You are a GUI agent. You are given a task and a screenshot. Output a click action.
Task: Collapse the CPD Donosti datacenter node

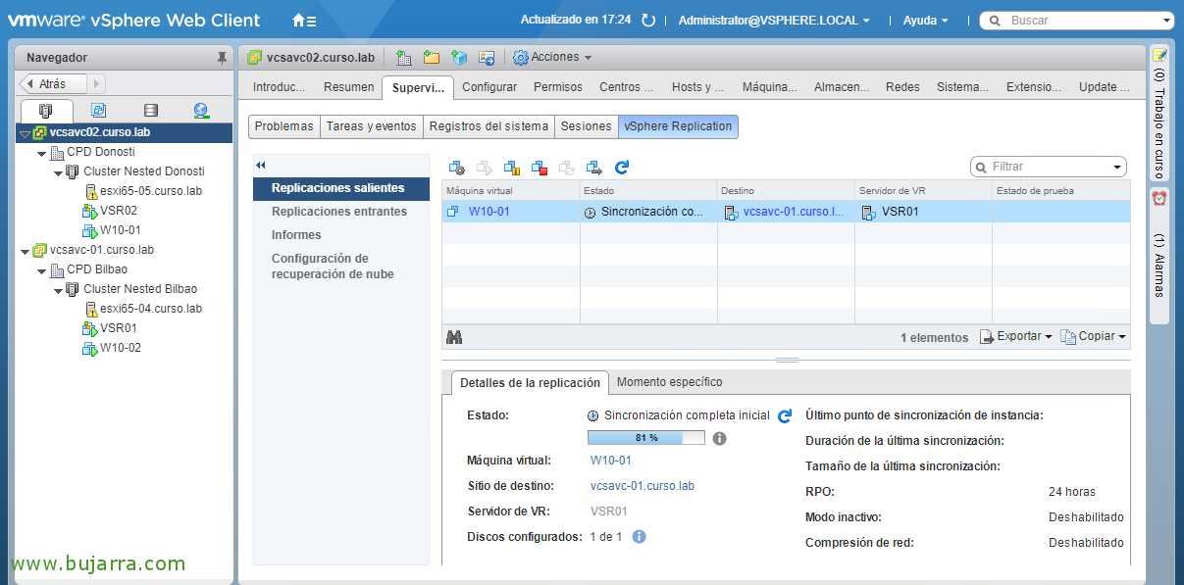click(41, 153)
